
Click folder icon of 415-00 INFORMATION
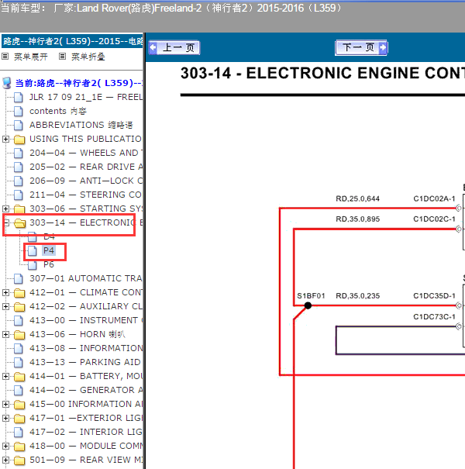pos(19,405)
